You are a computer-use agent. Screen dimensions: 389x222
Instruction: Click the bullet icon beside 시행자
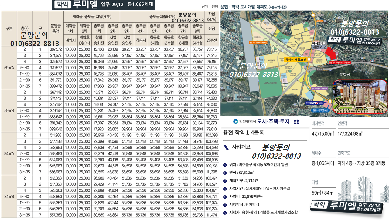click(x=225, y=213)
